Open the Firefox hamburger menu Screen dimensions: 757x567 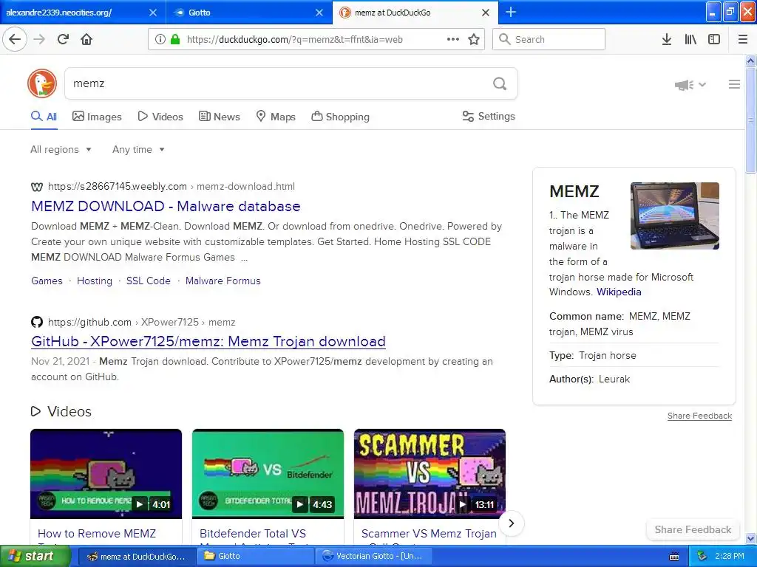click(x=743, y=39)
